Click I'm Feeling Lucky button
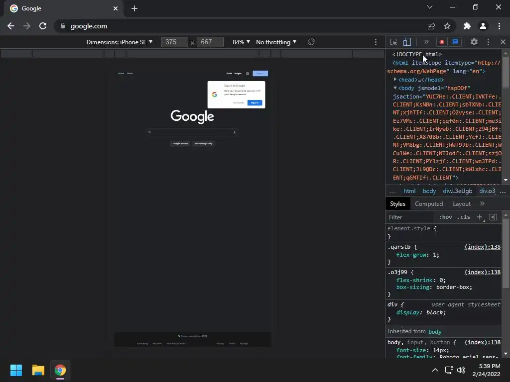 tap(203, 144)
